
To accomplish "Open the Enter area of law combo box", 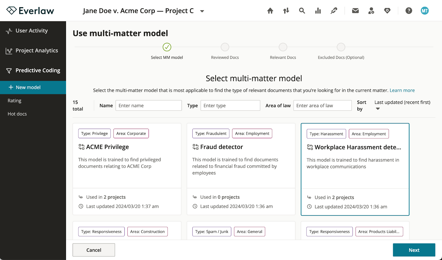I will (x=322, y=106).
